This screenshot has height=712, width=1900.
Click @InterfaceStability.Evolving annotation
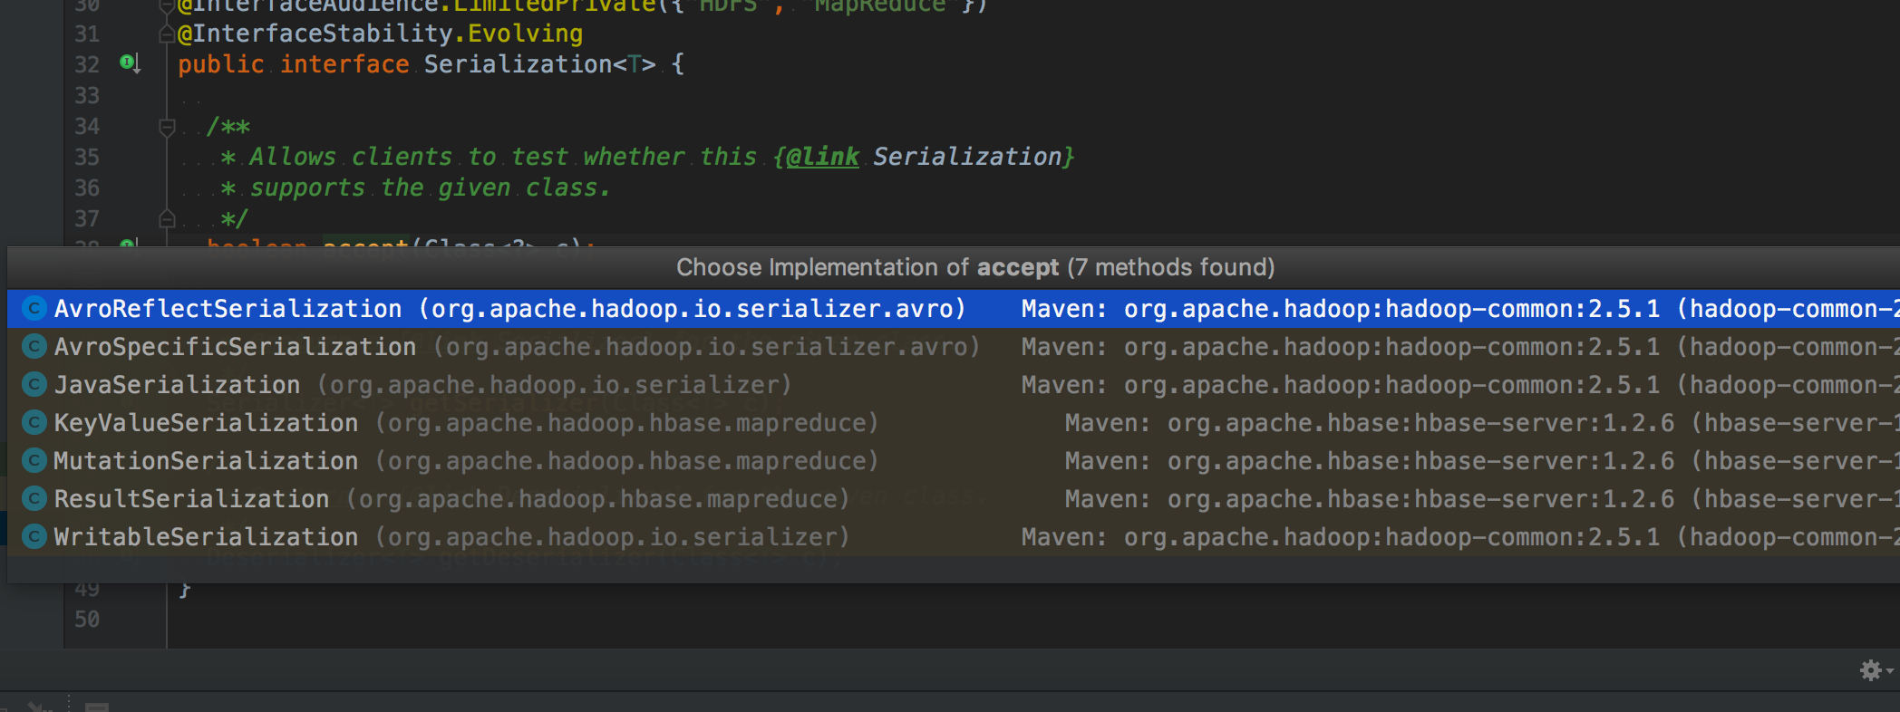(381, 34)
